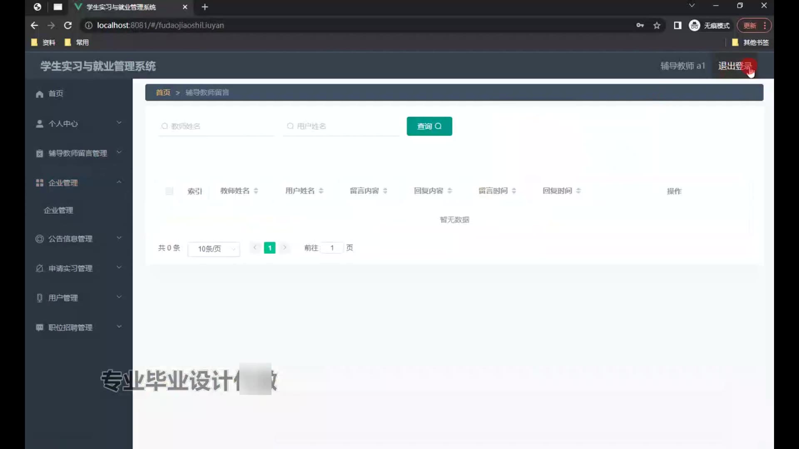Click the home icon in the sidebar
799x449 pixels.
pyautogui.click(x=40, y=94)
